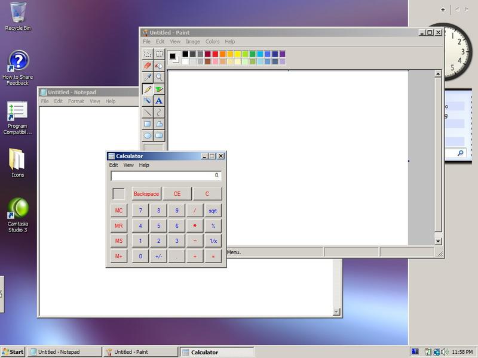The width and height of the screenshot is (478, 358).
Task: Click the Calculator display field
Action: (x=166, y=175)
